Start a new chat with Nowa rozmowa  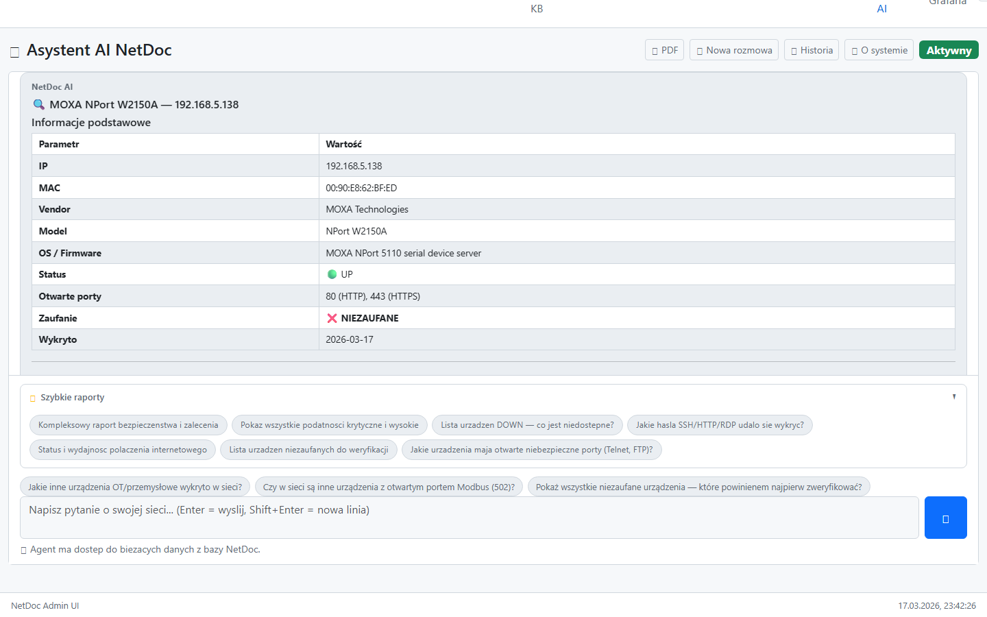(x=733, y=50)
